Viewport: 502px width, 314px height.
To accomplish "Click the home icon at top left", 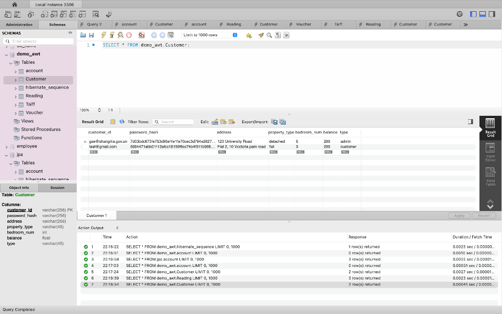I will pos(14,4).
